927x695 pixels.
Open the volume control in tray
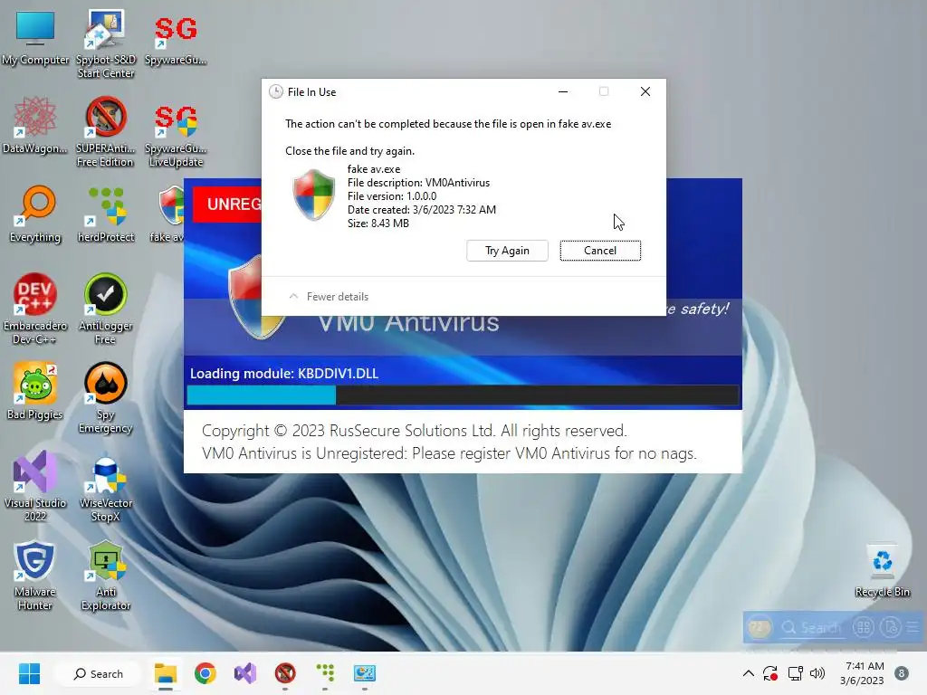click(817, 673)
